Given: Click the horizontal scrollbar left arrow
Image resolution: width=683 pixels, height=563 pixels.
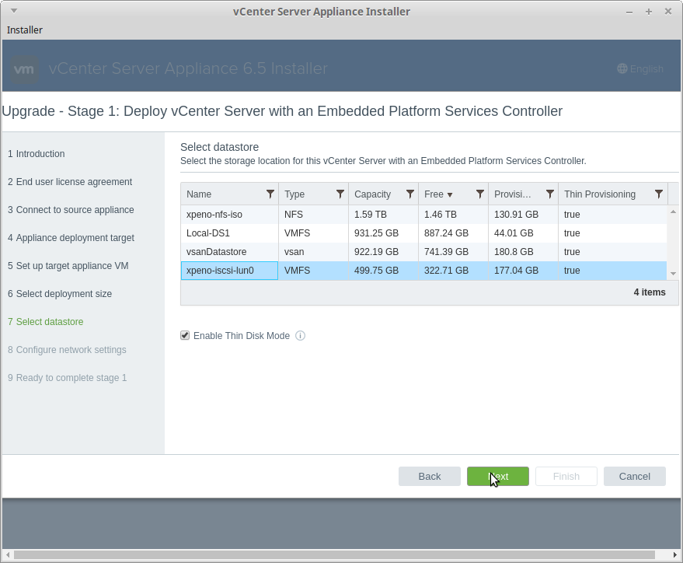Looking at the screenshot, I should pyautogui.click(x=8, y=554).
